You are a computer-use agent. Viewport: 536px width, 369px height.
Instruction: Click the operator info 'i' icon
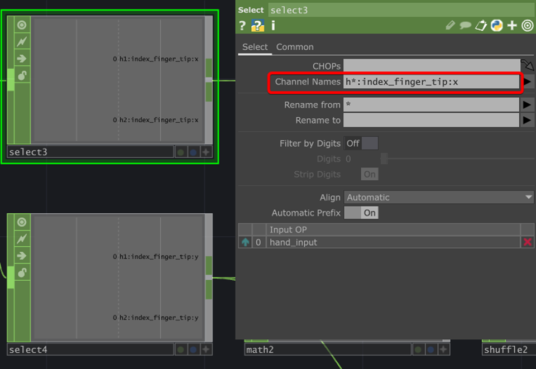tap(273, 26)
